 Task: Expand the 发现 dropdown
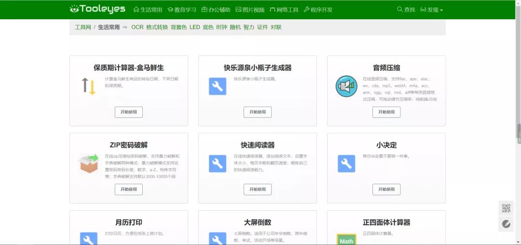point(432,10)
